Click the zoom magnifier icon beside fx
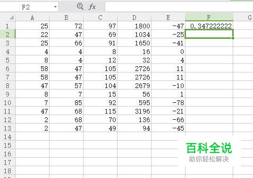253x178 pixels. 80,7
